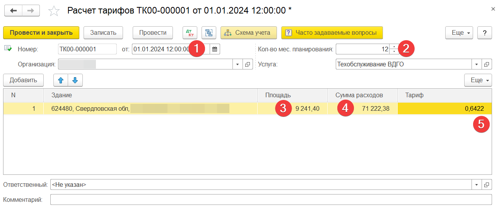
Task: Focus the Организация field
Action: point(145,64)
